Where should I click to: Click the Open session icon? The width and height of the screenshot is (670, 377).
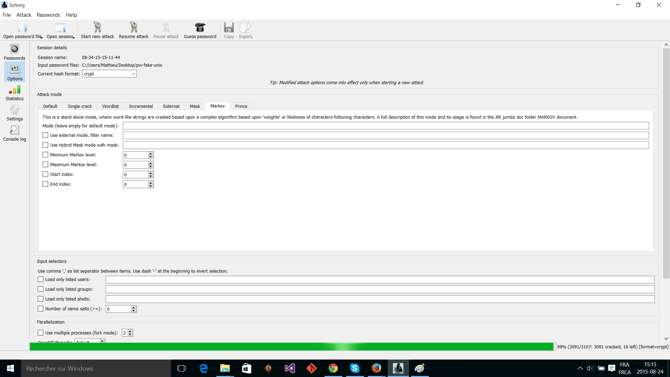click(60, 28)
